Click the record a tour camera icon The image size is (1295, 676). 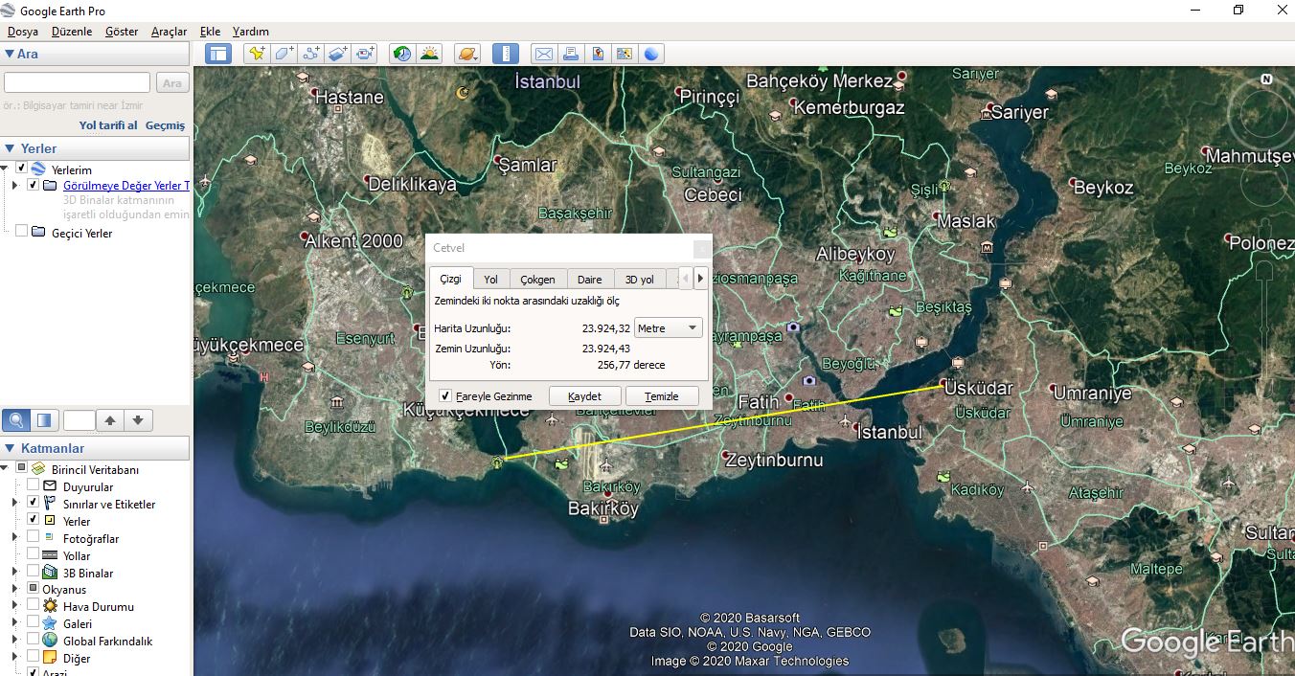pyautogui.click(x=365, y=54)
